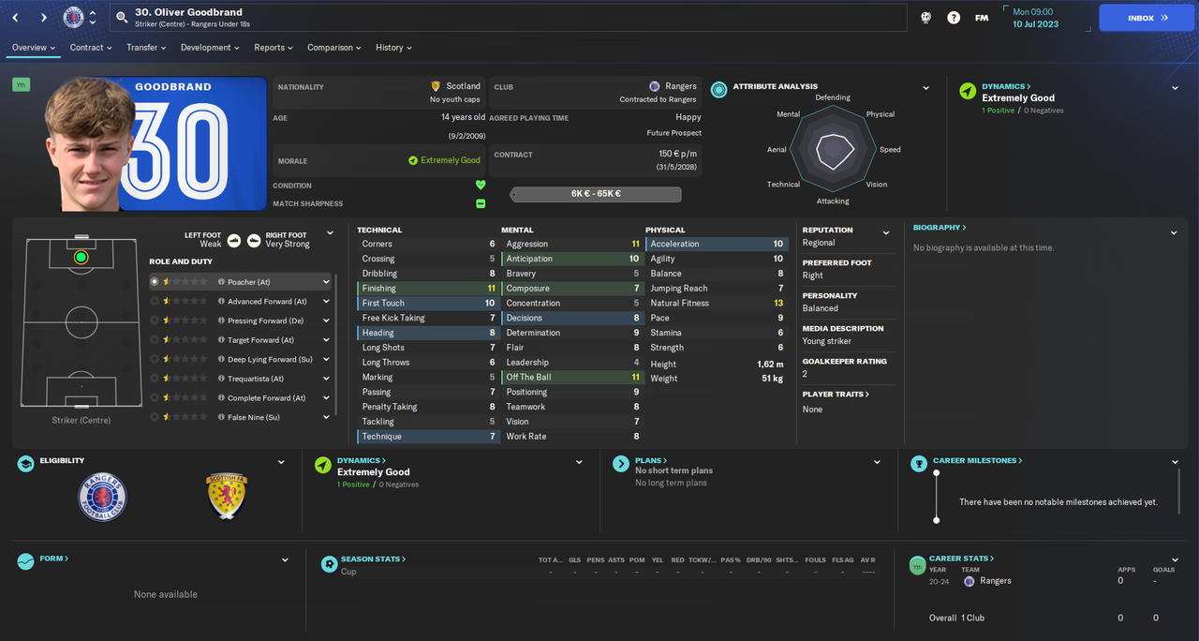1199x641 pixels.
Task: Open the History menu
Action: coord(393,48)
